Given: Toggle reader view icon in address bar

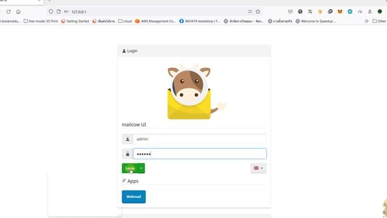Looking at the screenshot, I should click(x=250, y=12).
